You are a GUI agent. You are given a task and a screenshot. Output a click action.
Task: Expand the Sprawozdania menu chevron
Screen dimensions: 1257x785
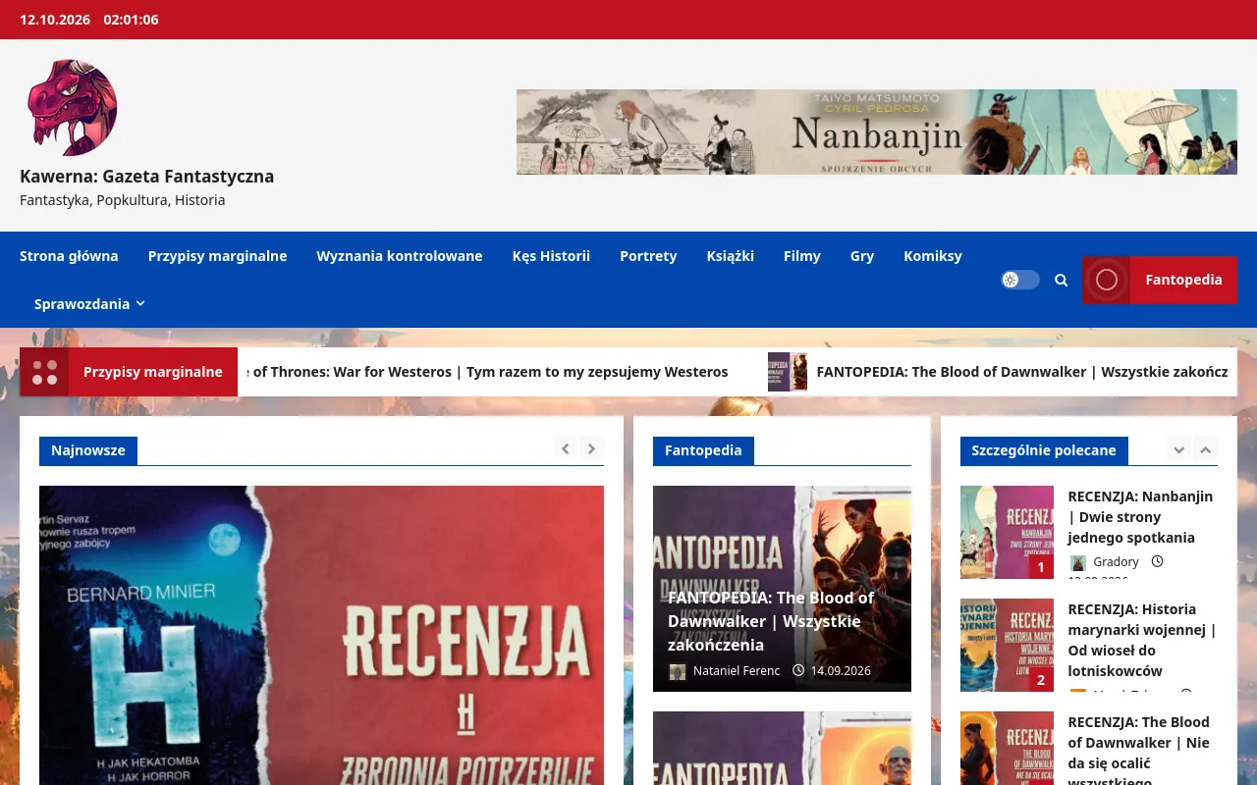tap(140, 304)
